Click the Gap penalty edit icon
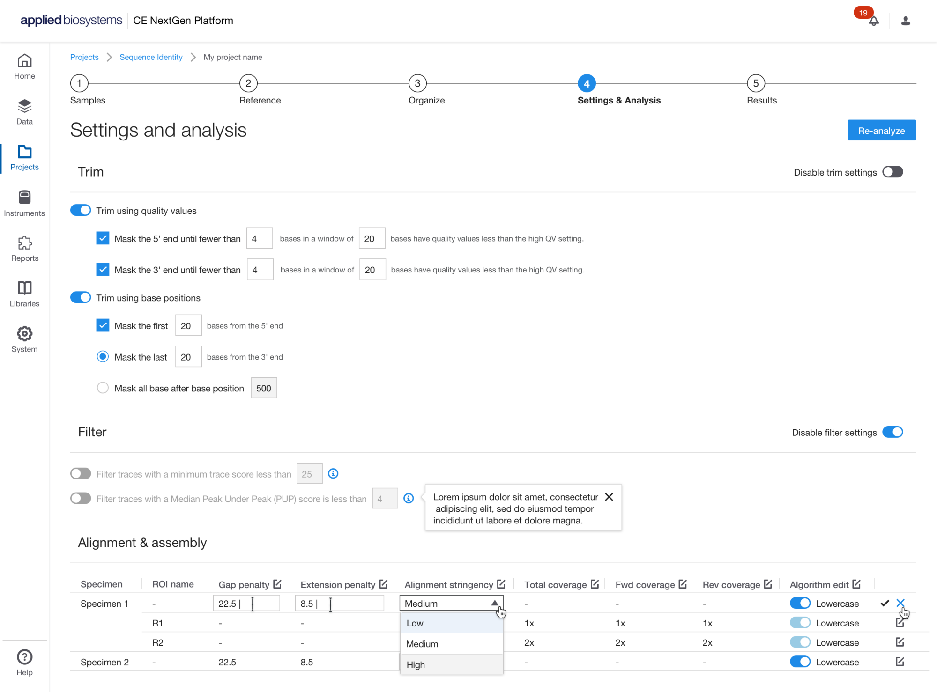 [x=277, y=584]
